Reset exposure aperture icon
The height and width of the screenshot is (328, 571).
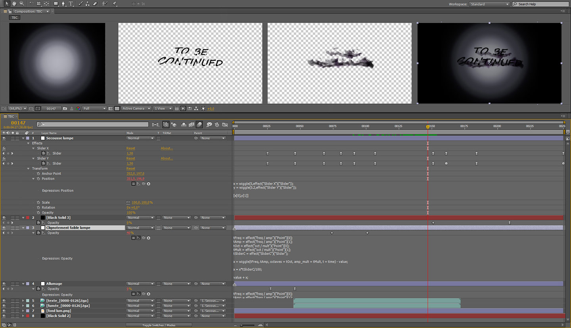[x=203, y=108]
